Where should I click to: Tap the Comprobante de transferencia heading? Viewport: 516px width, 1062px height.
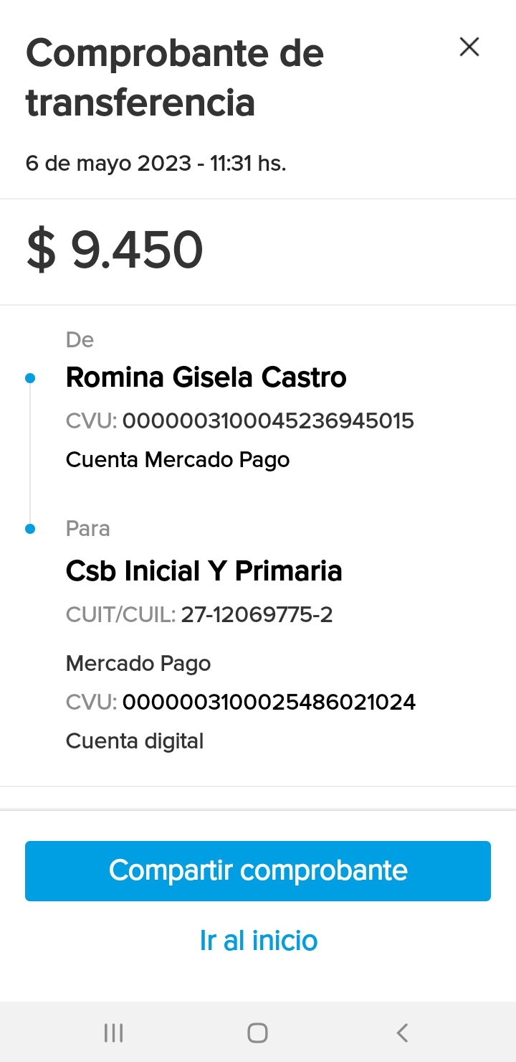tap(175, 77)
